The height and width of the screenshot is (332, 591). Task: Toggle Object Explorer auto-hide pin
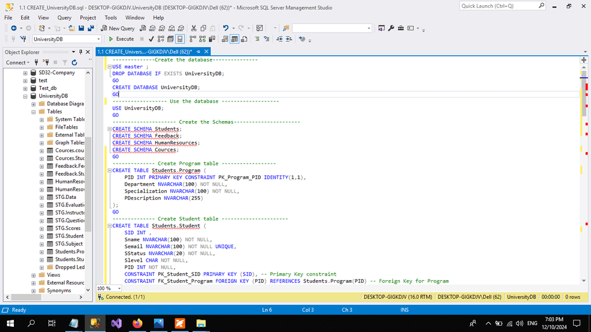pos(81,52)
